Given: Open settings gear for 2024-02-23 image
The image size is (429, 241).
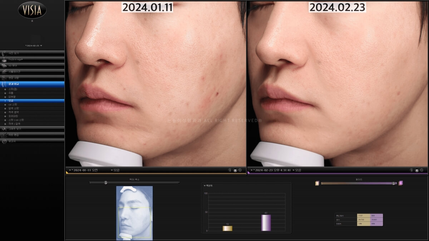Looking at the screenshot, I should (421, 170).
